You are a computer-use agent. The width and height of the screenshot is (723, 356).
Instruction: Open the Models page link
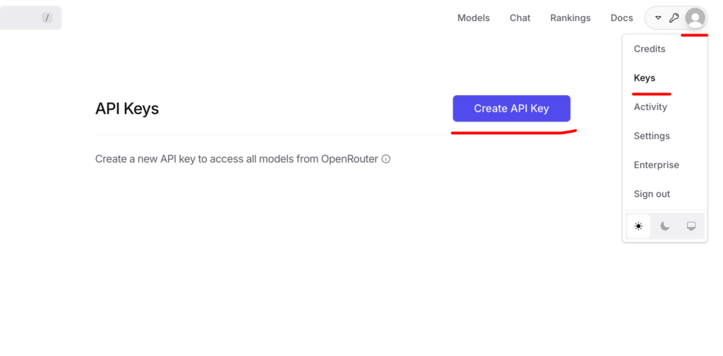(473, 18)
